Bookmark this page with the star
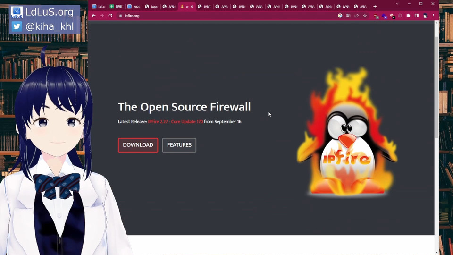The width and height of the screenshot is (453, 255). [x=365, y=16]
